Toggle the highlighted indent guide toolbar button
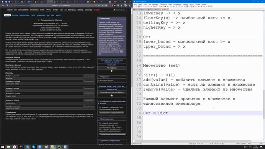Viewport: 265px width, 149px height. pos(187,7)
